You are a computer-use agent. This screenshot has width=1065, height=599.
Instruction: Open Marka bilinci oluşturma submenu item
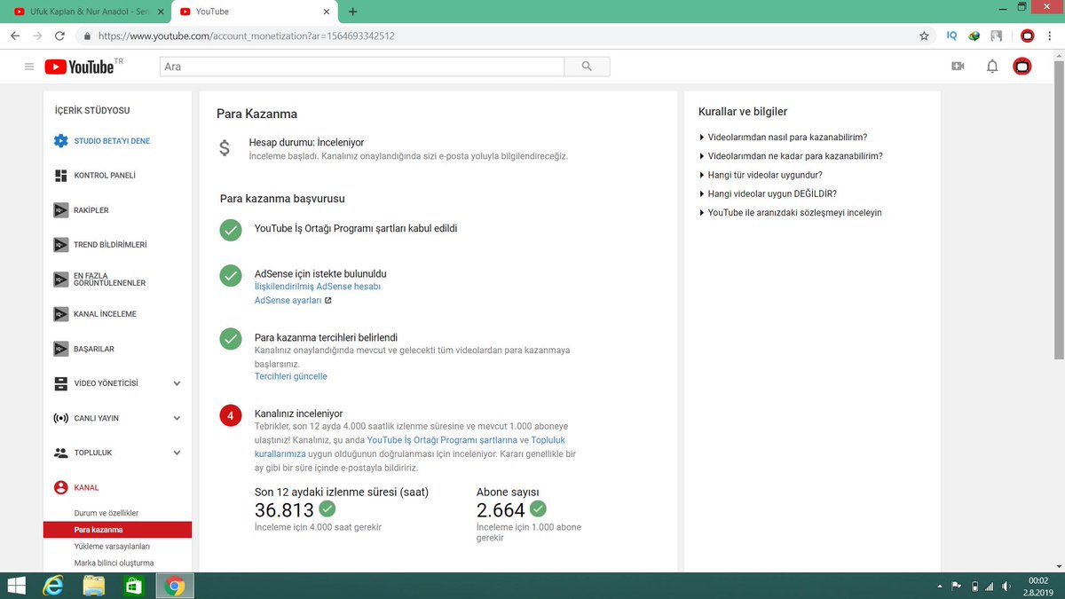tap(114, 564)
